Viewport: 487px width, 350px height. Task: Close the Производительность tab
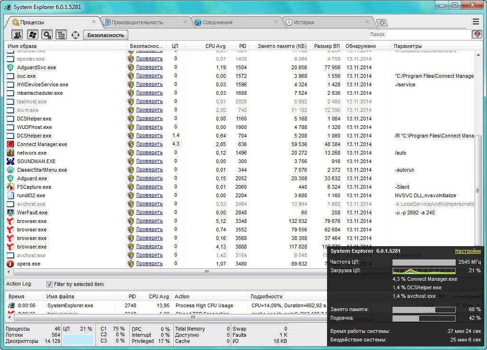(185, 22)
